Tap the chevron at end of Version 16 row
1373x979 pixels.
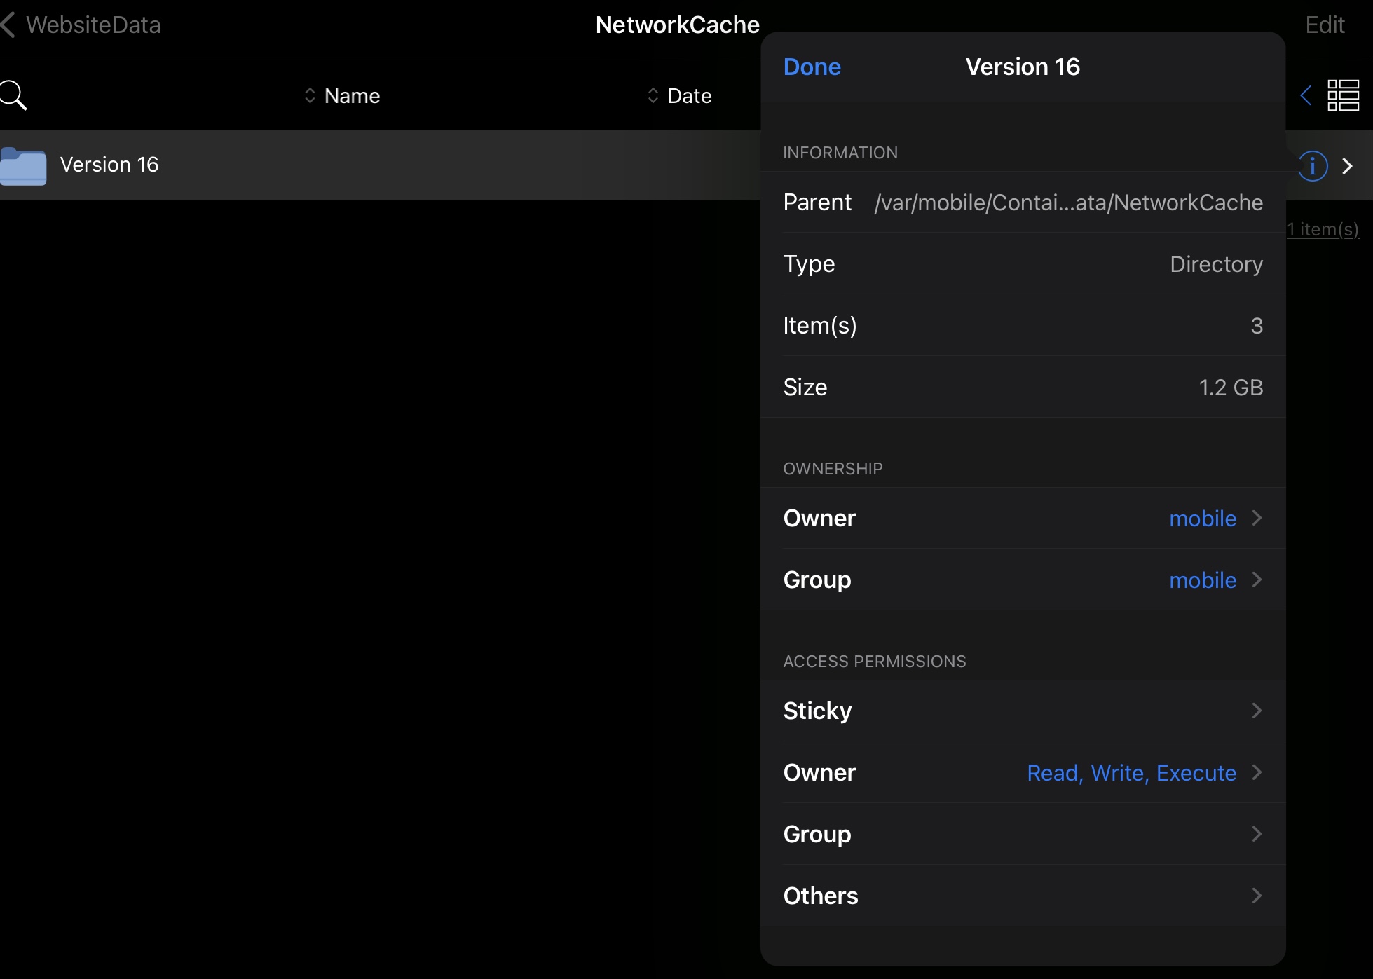click(x=1348, y=165)
